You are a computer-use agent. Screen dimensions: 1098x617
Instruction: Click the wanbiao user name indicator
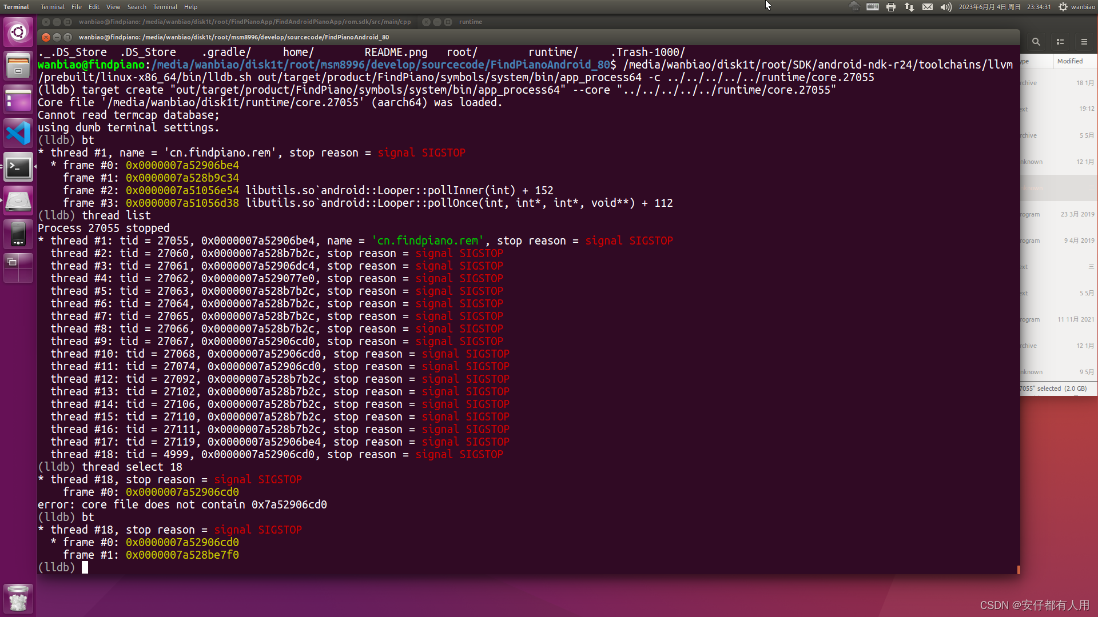click(1083, 7)
